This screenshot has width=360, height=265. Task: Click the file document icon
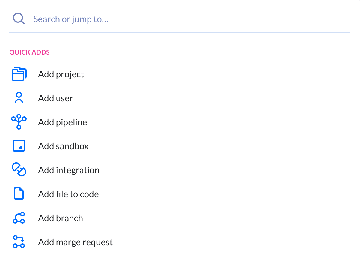19,194
